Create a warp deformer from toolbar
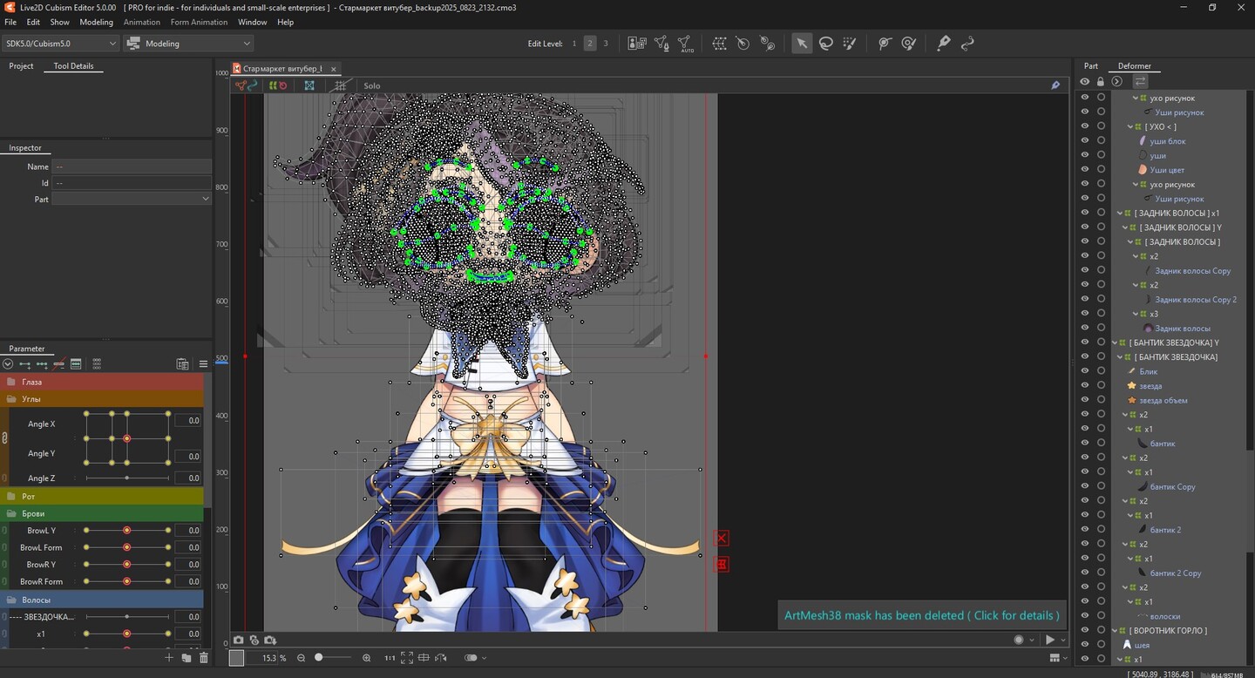The height and width of the screenshot is (678, 1255). [x=719, y=43]
